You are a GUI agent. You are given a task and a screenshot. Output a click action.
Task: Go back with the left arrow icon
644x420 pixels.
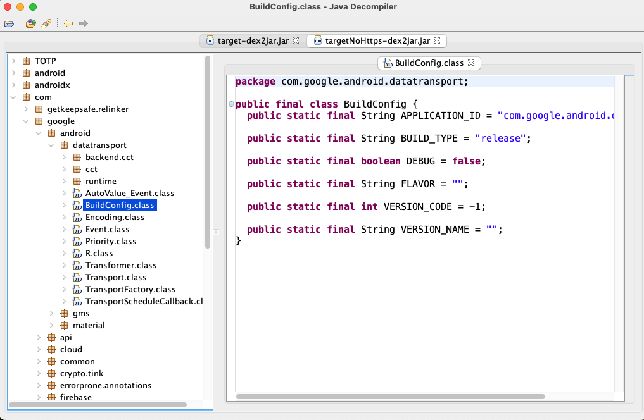click(68, 23)
